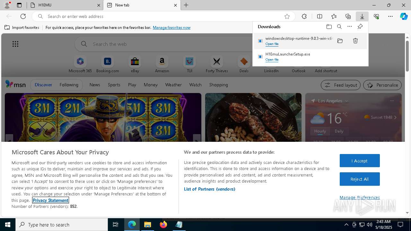Click Import favorites in favorites bar

coord(22,28)
